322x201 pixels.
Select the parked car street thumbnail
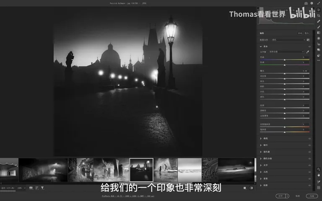pyautogui.click(x=80, y=170)
